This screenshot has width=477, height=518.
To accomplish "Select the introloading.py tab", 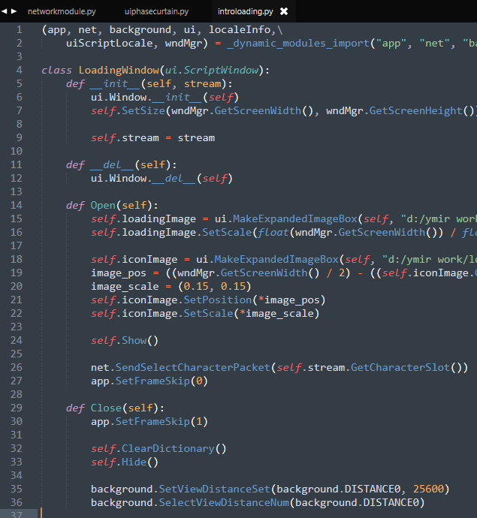I will [246, 11].
